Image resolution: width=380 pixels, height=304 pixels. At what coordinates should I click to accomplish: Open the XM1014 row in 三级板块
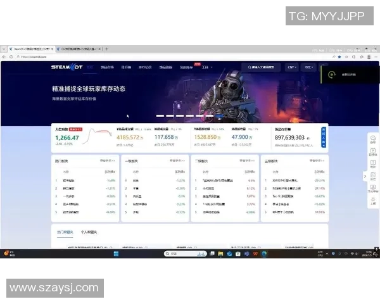[x=294, y=180]
